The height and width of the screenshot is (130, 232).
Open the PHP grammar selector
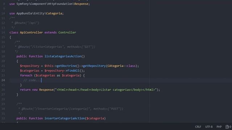pyautogui.click(x=219, y=127)
